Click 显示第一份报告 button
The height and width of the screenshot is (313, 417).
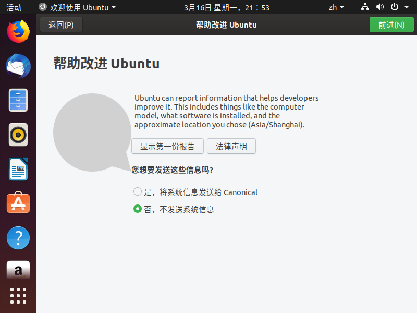[x=167, y=146]
